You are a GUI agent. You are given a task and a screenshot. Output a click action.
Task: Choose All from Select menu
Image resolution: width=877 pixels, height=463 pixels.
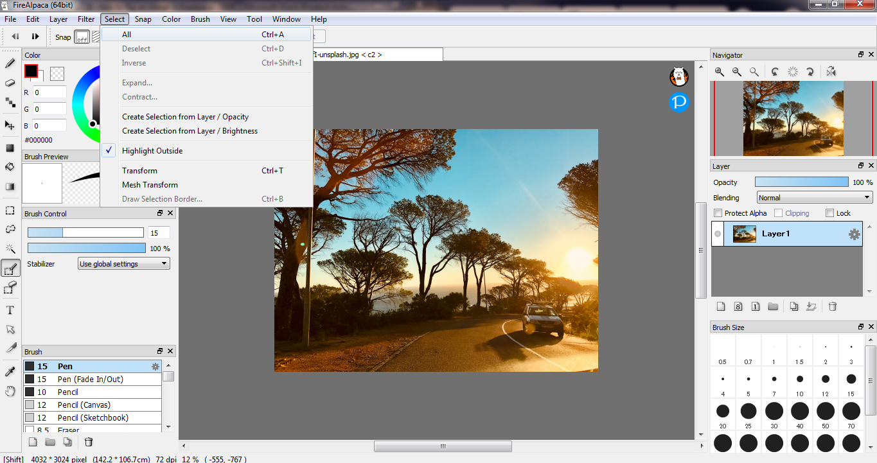207,35
